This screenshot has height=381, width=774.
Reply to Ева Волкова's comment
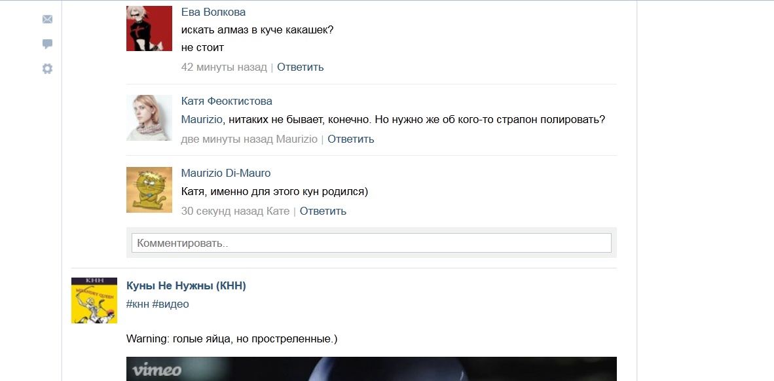(300, 67)
